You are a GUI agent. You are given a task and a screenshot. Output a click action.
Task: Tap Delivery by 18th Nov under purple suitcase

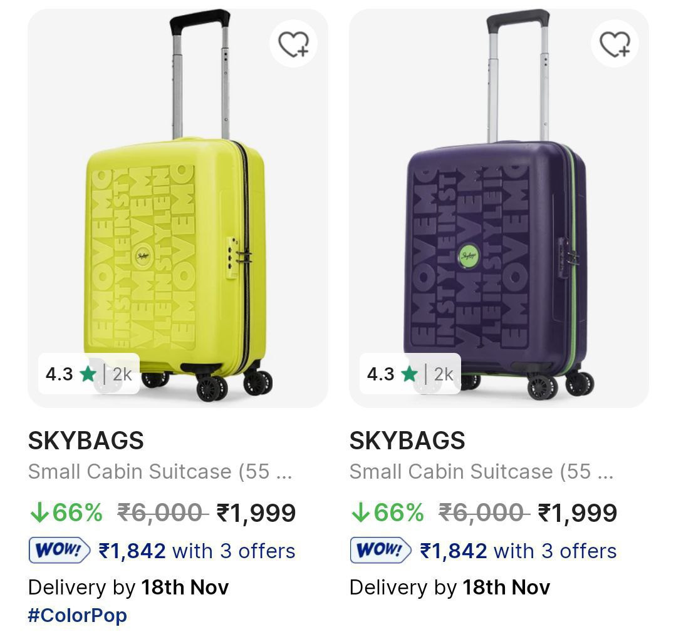449,587
